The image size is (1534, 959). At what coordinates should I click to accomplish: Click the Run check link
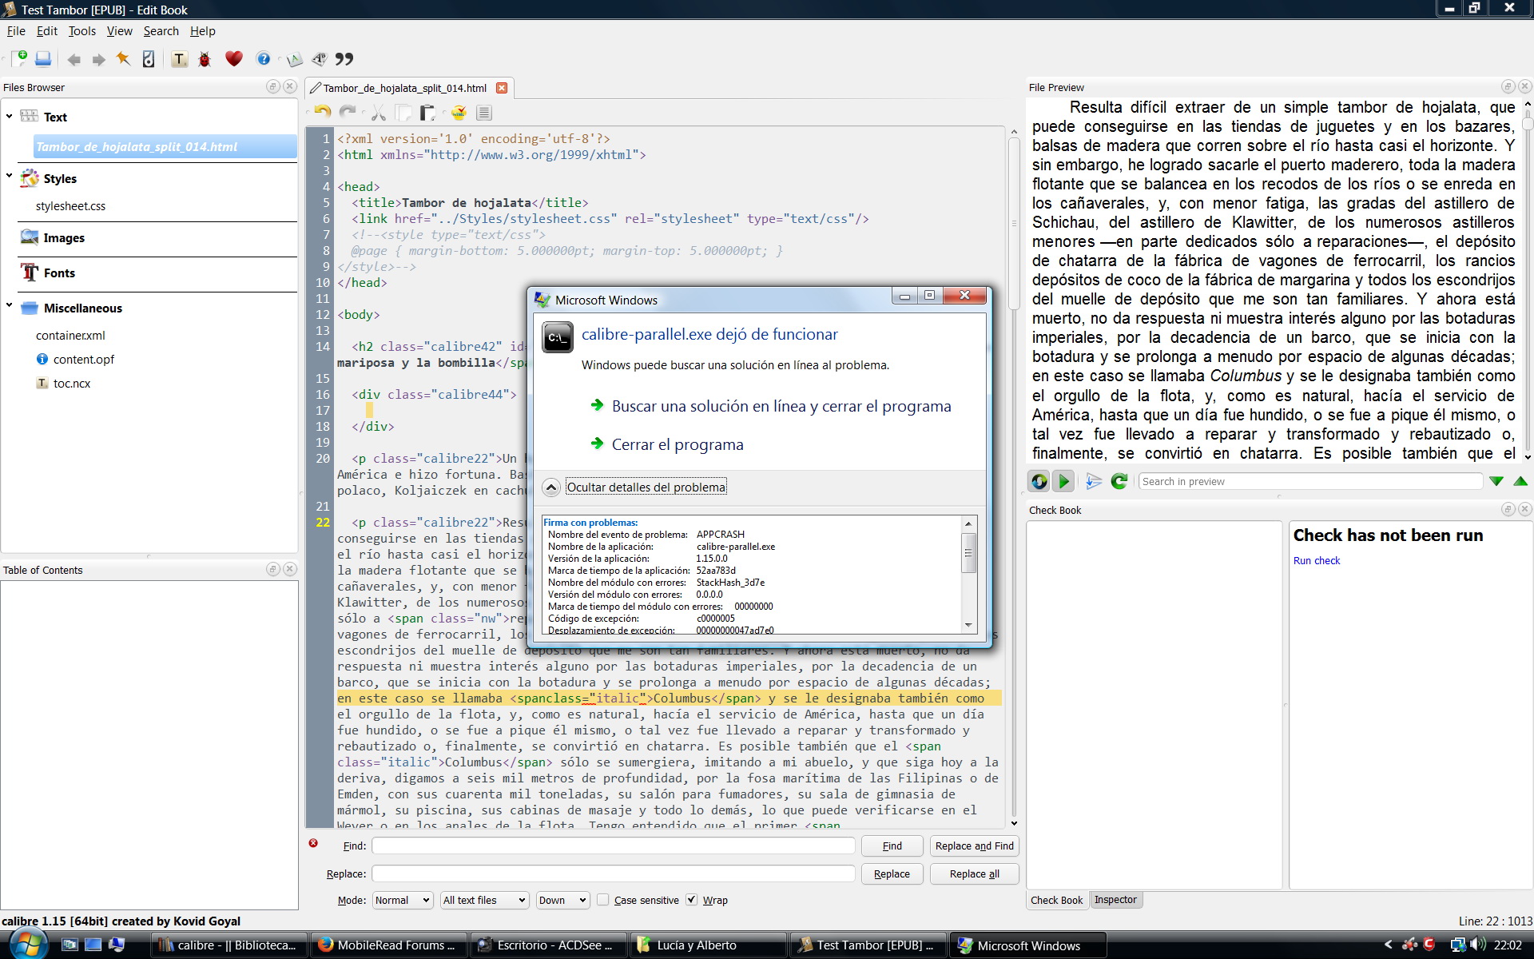[1316, 561]
